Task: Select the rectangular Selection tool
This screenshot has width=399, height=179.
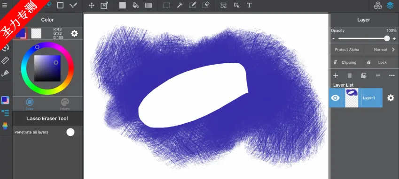Action: [166, 5]
